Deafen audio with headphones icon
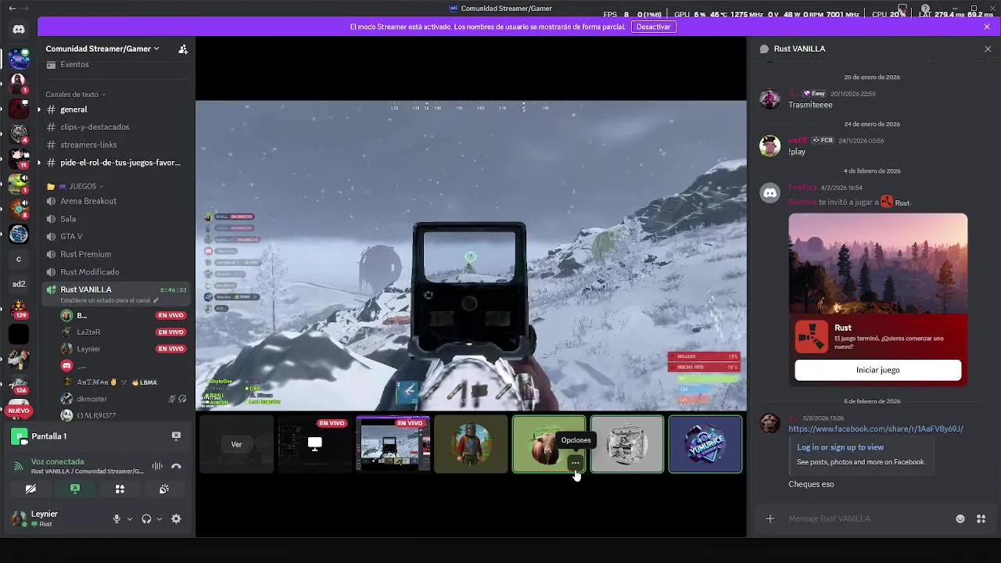Screen dimensions: 1001x563 click(x=146, y=518)
